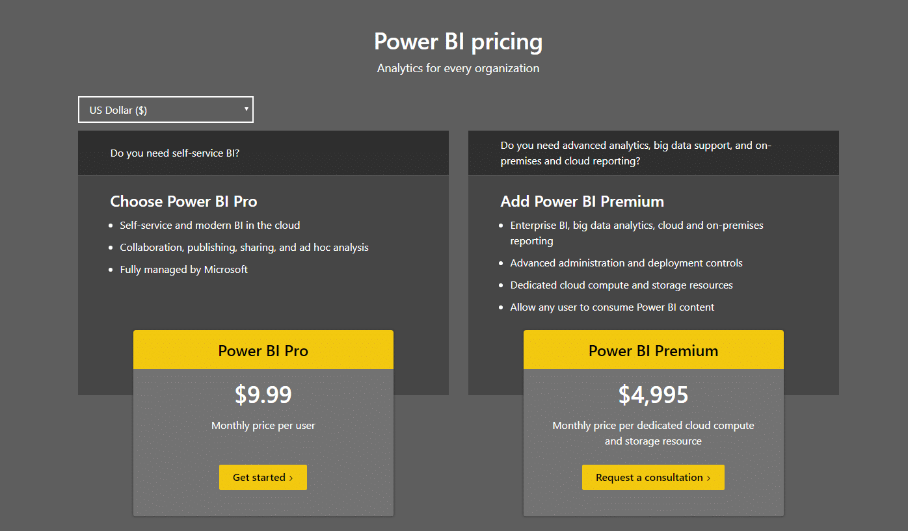Click the Choose Power BI Pro heading
Screen dimensions: 908x531
point(184,201)
